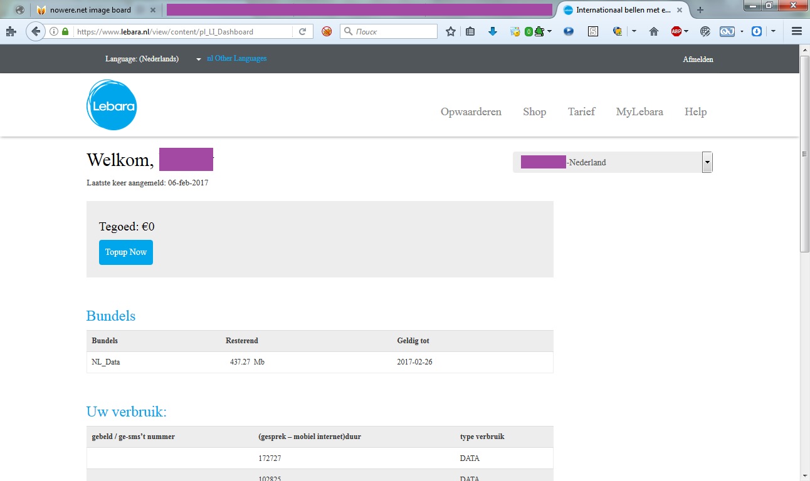The height and width of the screenshot is (481, 810).
Task: Open the MyLebara menu item
Action: [639, 111]
